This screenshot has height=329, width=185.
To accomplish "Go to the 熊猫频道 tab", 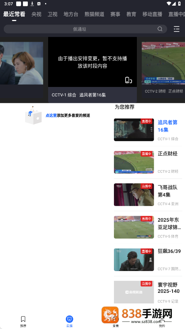I will pyautogui.click(x=94, y=14).
